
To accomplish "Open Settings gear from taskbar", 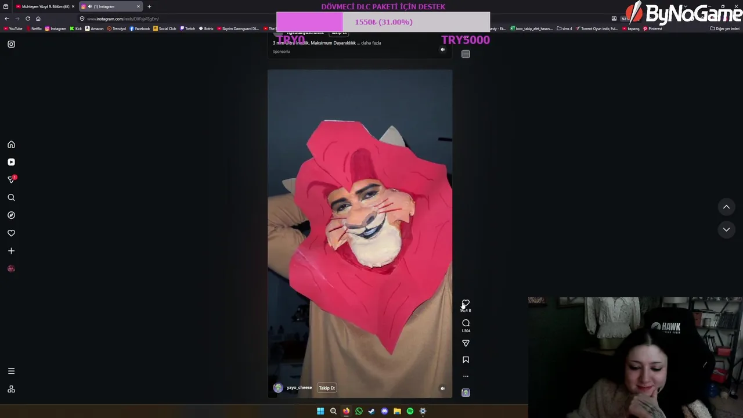I will tap(423, 411).
